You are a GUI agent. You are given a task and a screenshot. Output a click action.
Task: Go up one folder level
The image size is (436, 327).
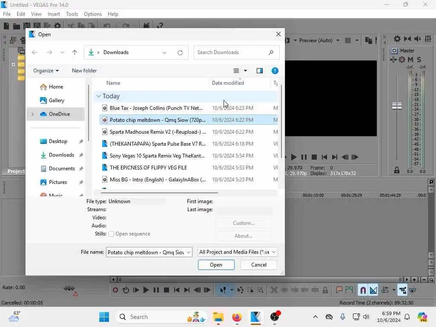(x=75, y=52)
